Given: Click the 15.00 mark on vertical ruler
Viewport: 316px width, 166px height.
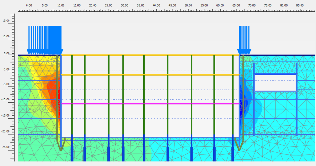Looking at the screenshot, I should (x=6, y=20).
